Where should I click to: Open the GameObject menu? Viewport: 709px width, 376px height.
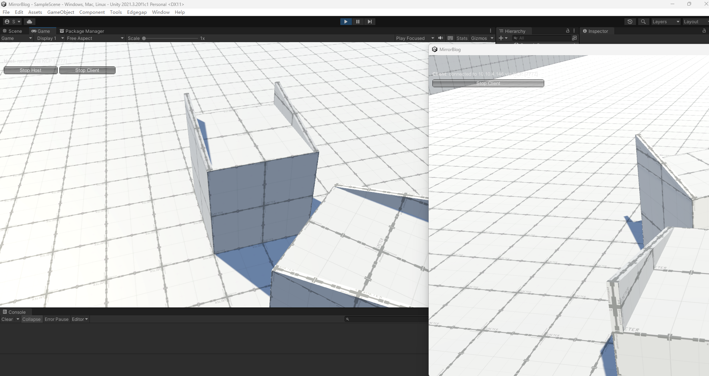click(61, 12)
